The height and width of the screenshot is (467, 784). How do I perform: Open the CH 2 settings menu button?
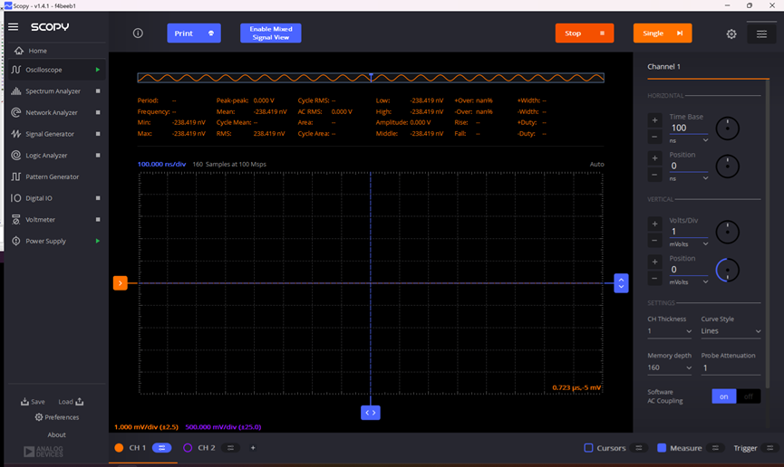click(230, 448)
